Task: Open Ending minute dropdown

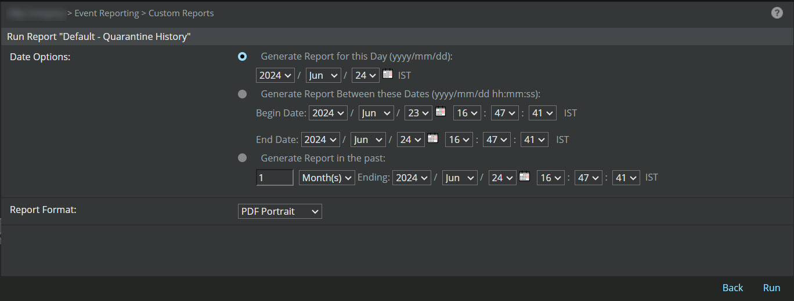Action: [x=588, y=178]
